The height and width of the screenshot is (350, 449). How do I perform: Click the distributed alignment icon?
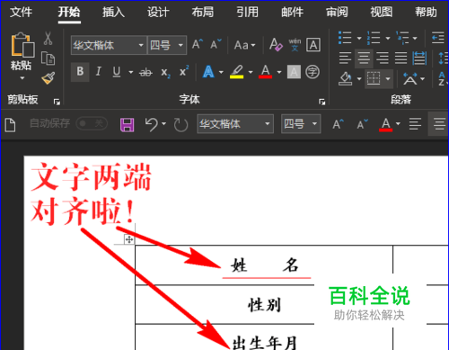[x=419, y=58]
